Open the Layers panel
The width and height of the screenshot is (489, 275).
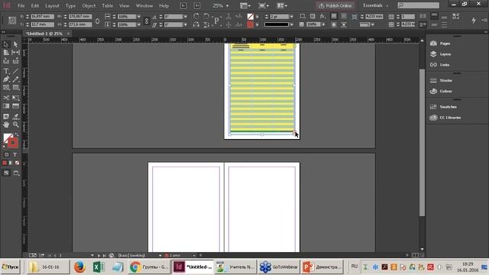pyautogui.click(x=441, y=54)
